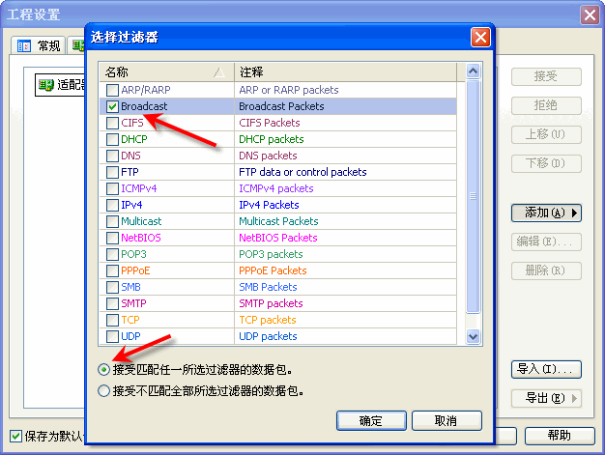This screenshot has height=455, width=605.
Task: Select 'FTP data or control packets' text
Action: 302,172
